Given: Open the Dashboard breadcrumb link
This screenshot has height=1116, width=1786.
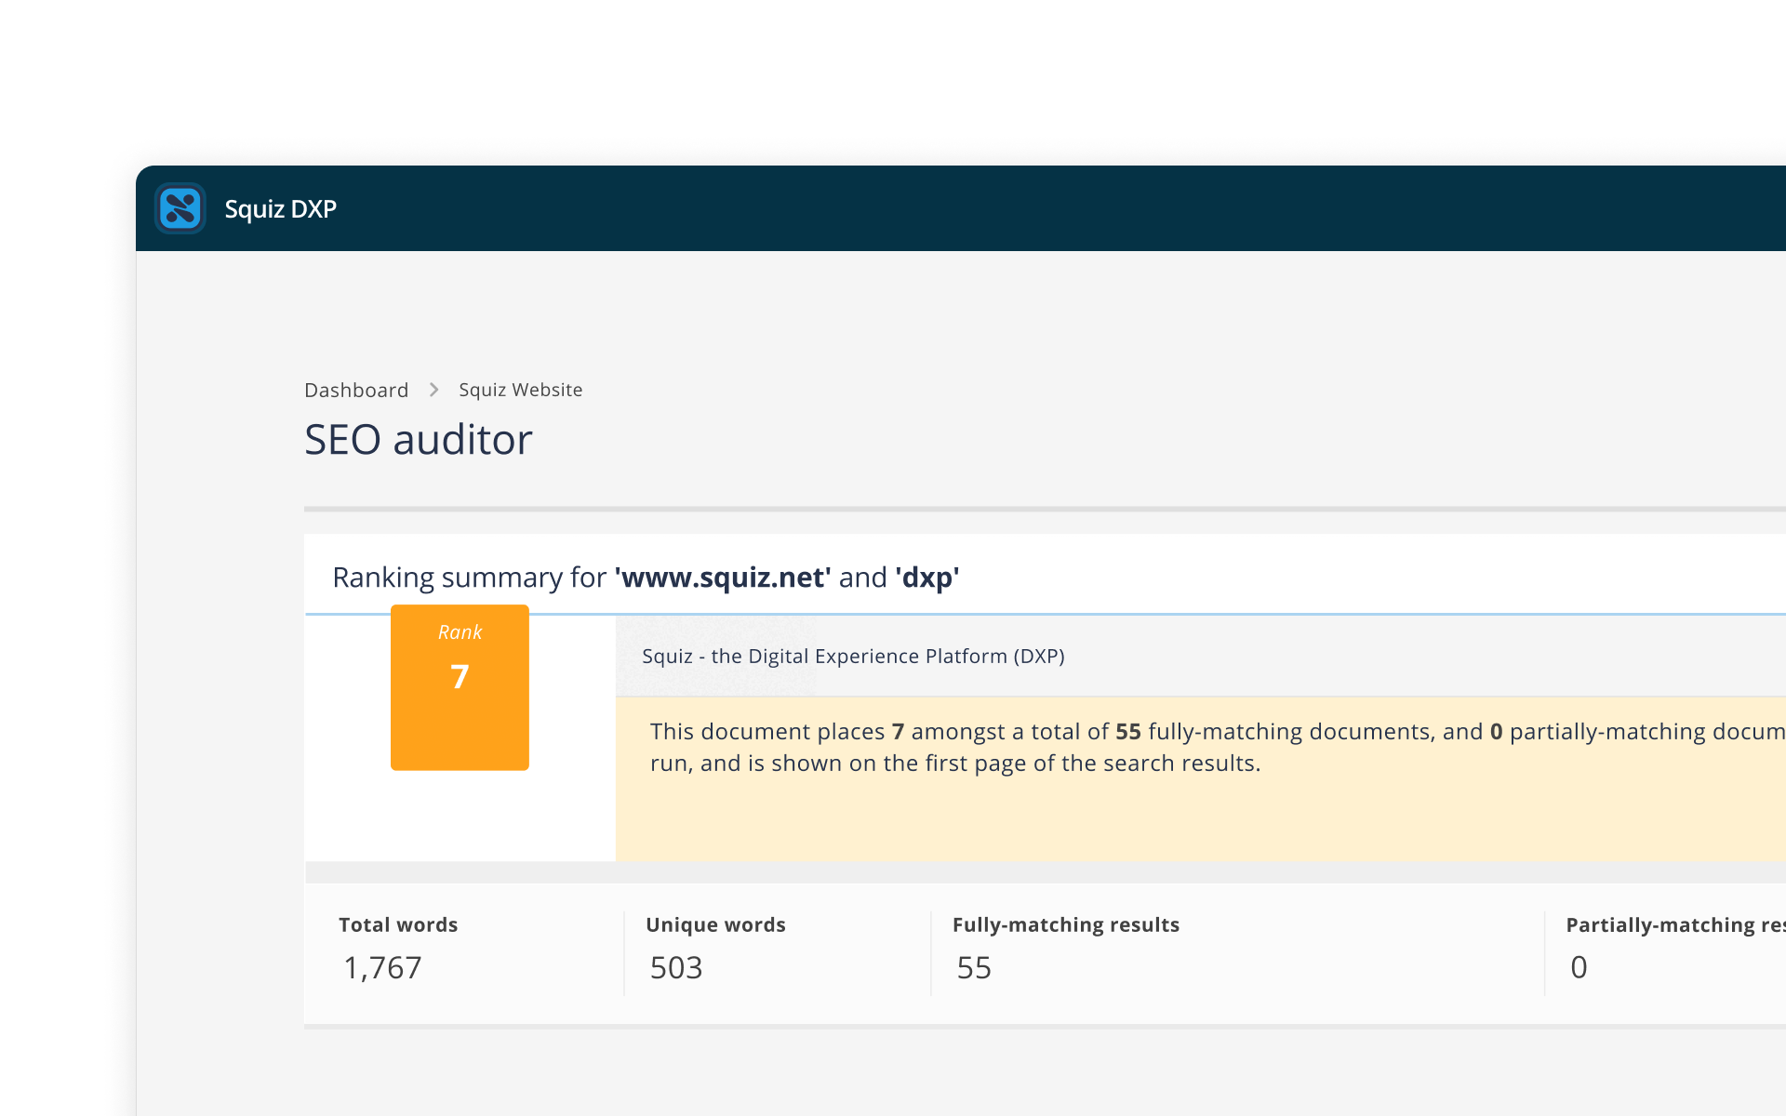Looking at the screenshot, I should click(356, 390).
